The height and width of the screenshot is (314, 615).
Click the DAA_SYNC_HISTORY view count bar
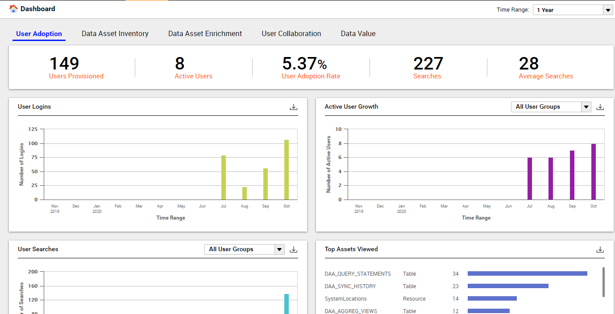[508, 286]
